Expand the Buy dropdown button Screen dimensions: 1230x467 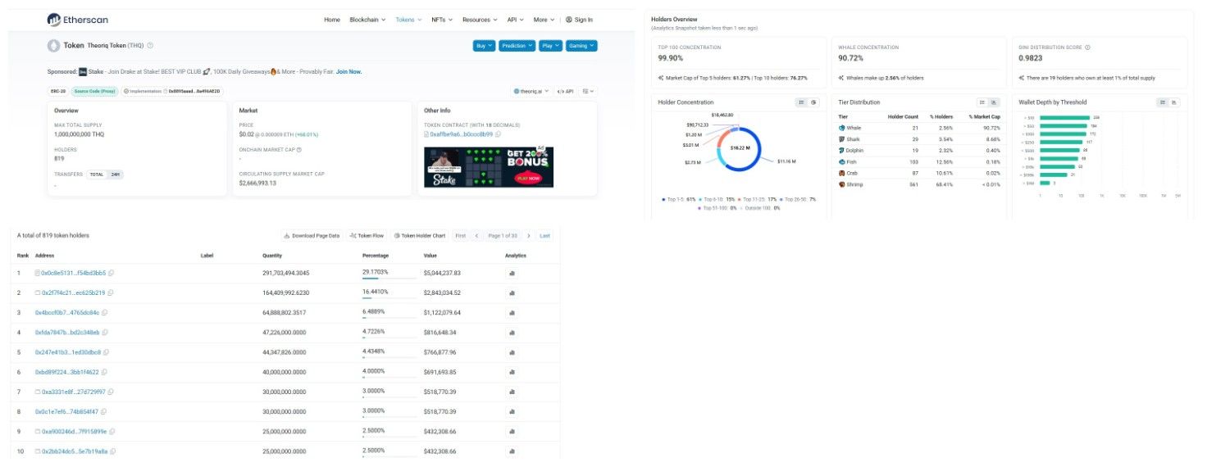(x=484, y=46)
